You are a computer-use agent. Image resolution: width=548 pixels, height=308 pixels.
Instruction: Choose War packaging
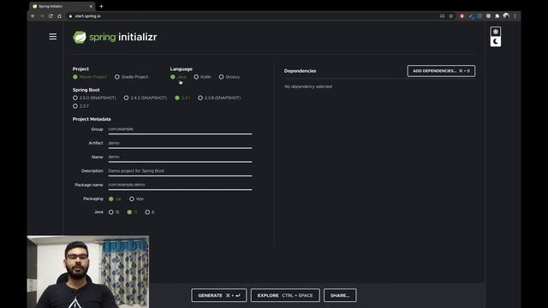[136, 198]
